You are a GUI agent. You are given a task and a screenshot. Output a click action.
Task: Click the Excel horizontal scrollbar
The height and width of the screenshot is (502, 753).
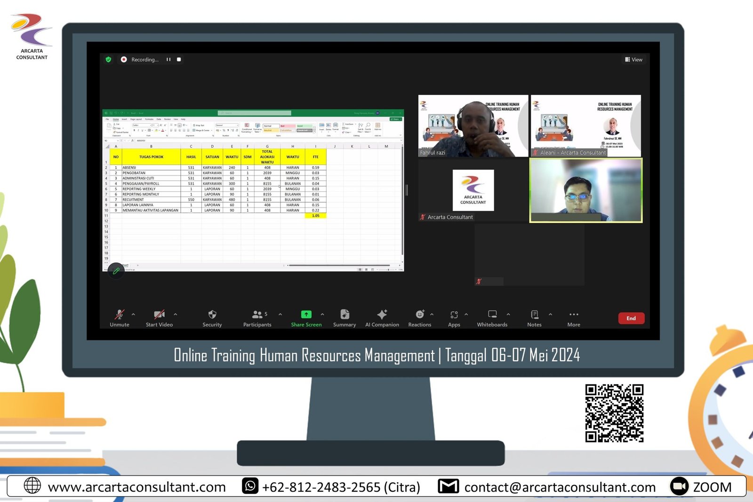click(339, 265)
